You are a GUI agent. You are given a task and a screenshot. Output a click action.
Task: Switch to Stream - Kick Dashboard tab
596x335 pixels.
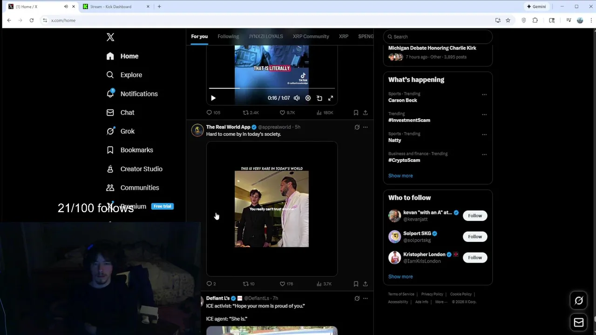coord(116,7)
